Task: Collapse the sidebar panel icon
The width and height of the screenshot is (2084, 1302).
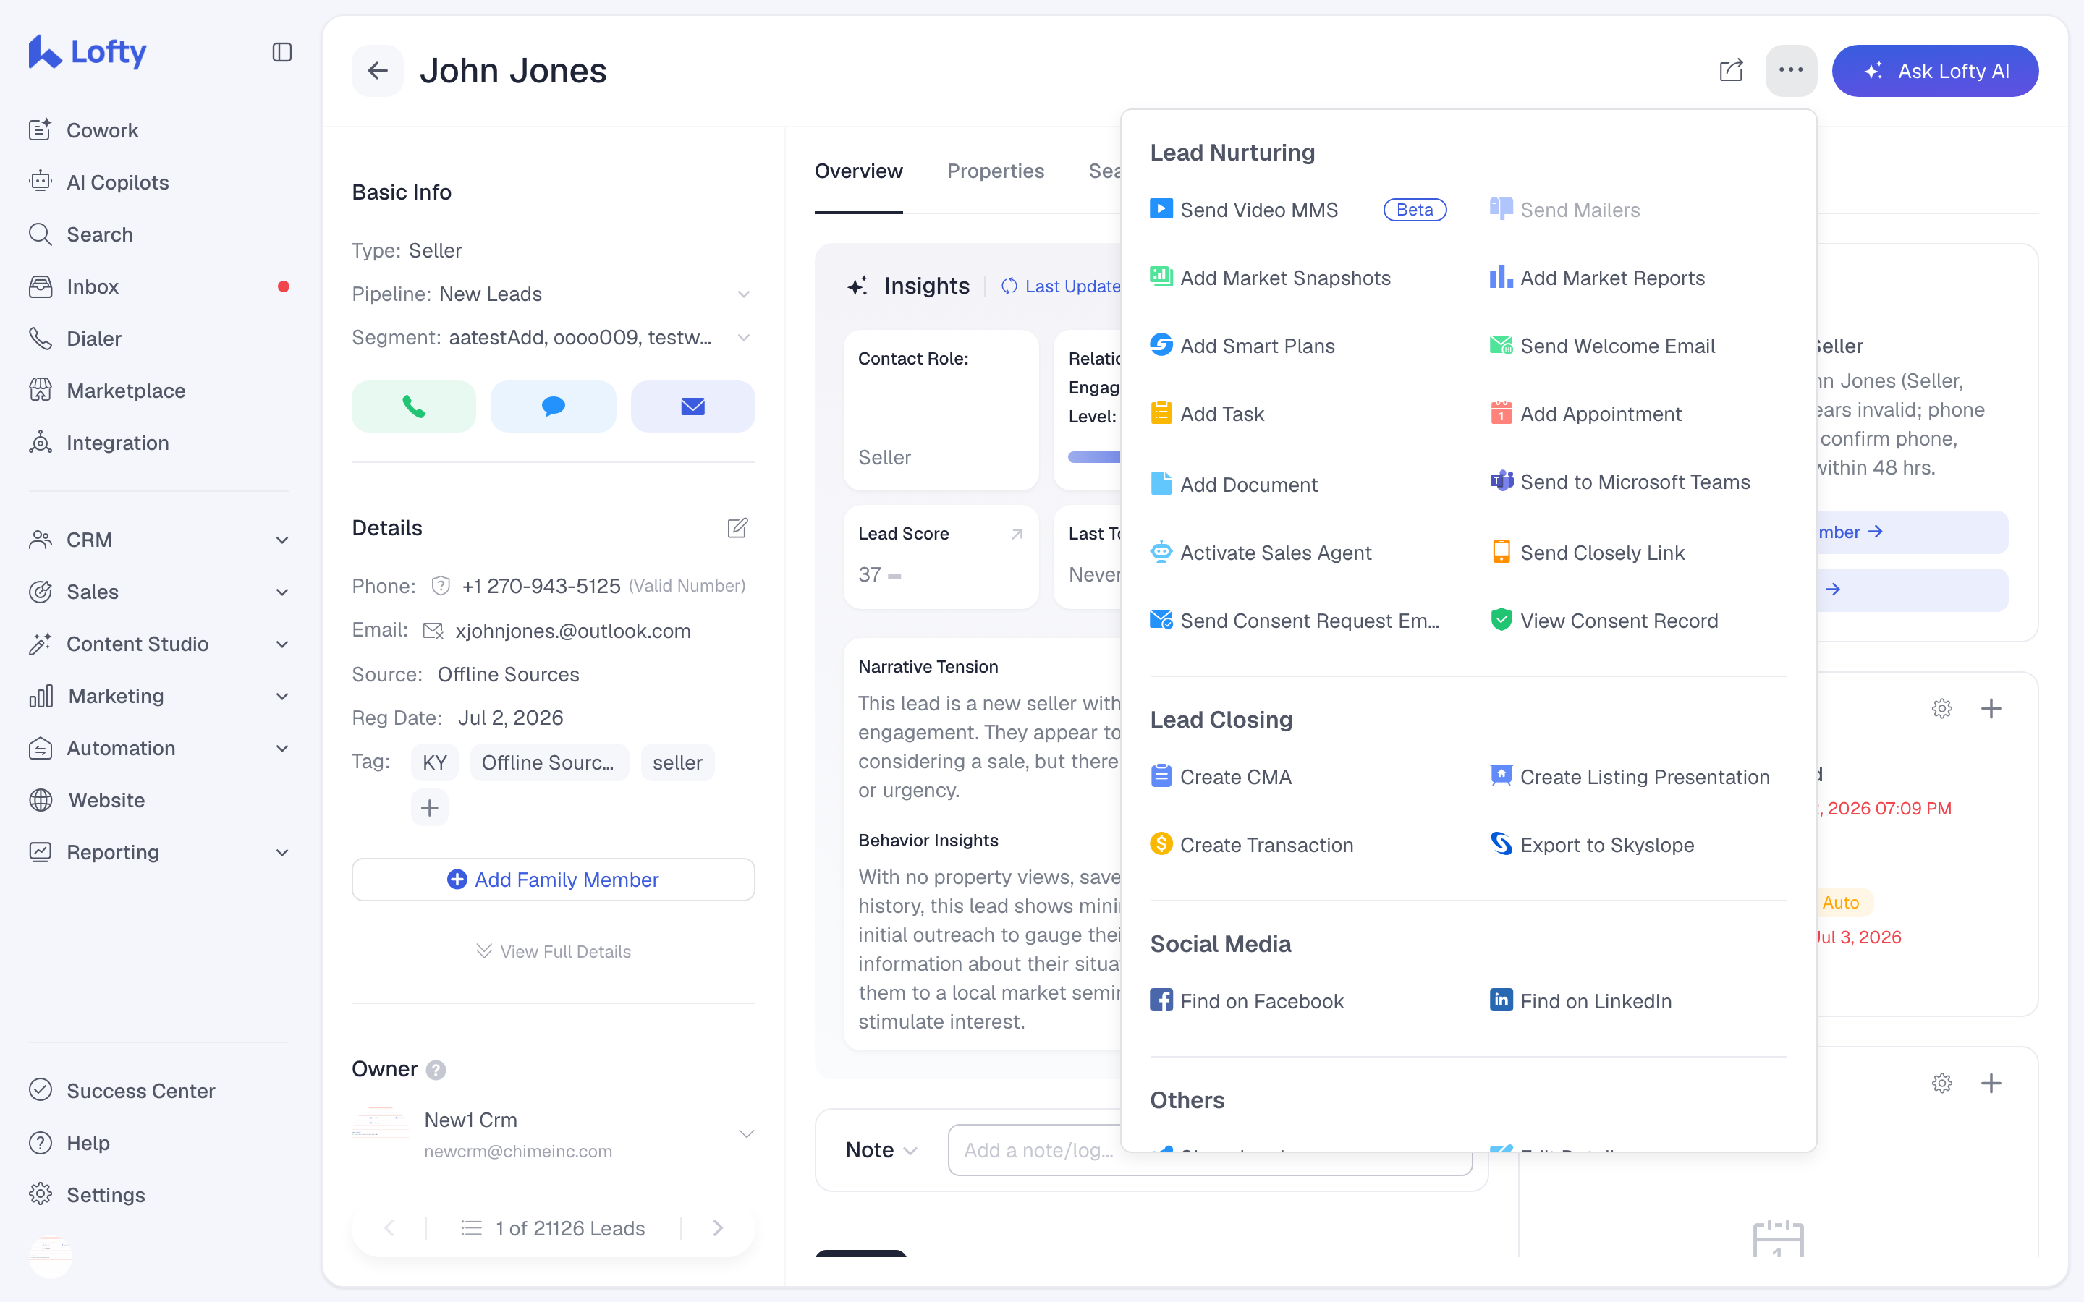Action: coord(281,53)
